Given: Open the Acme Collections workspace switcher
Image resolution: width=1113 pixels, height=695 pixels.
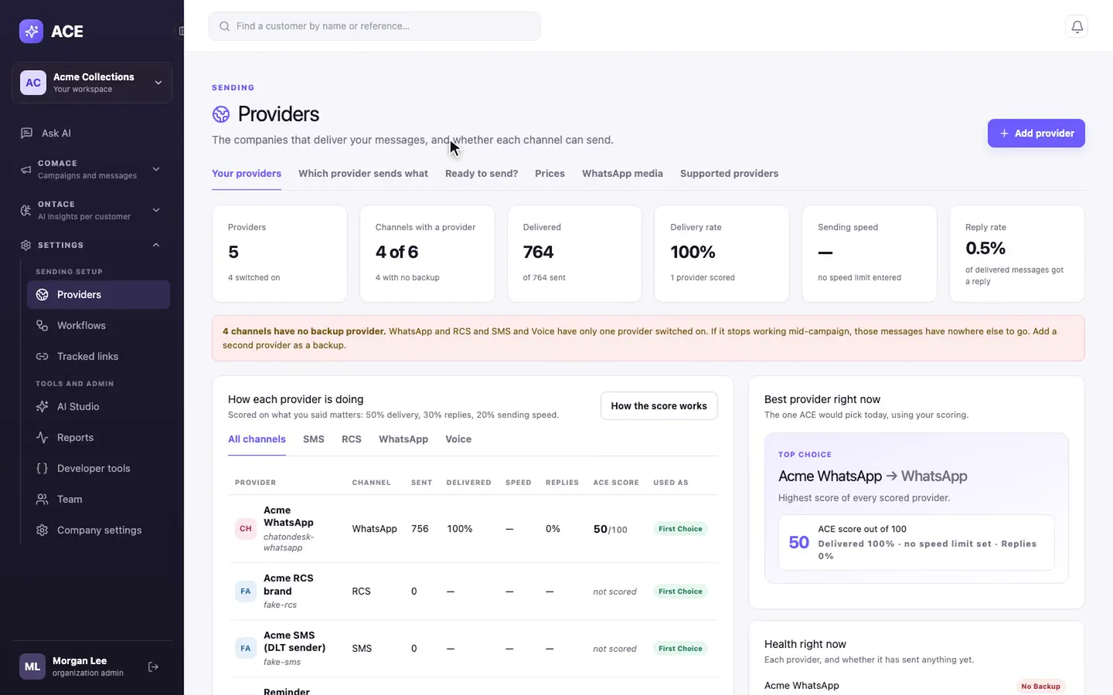Looking at the screenshot, I should click(92, 83).
